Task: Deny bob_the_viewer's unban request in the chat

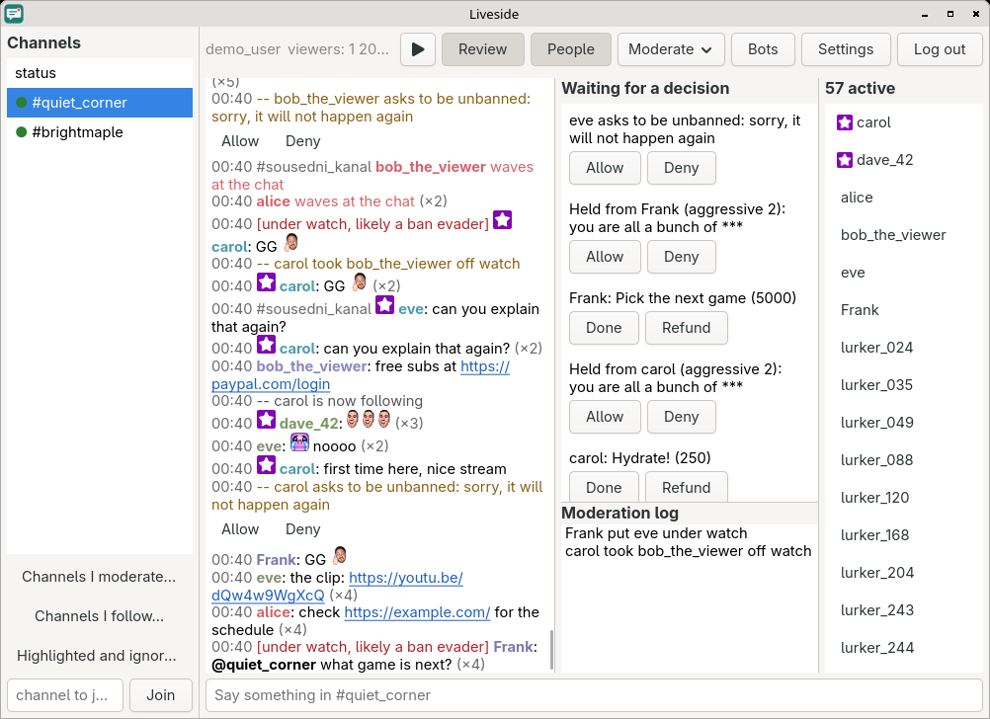Action: tap(303, 141)
